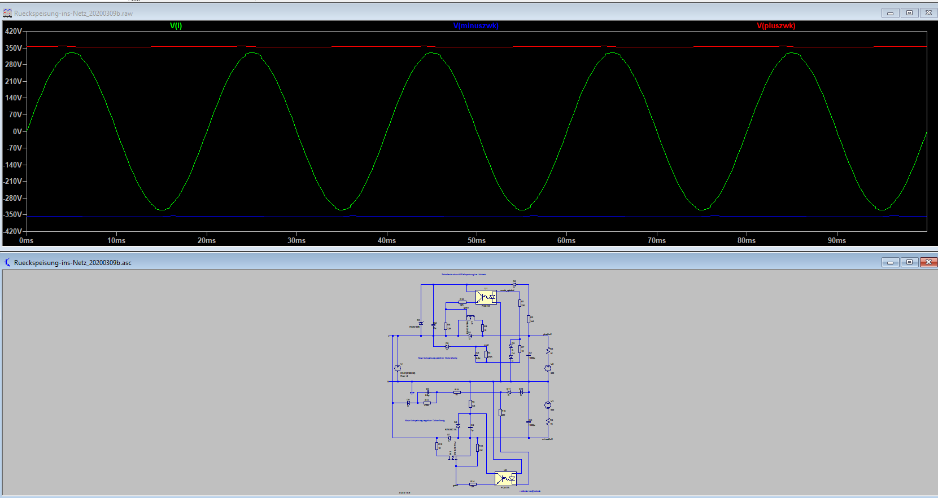
Task: Click the 50ms time axis label
Action: point(477,240)
